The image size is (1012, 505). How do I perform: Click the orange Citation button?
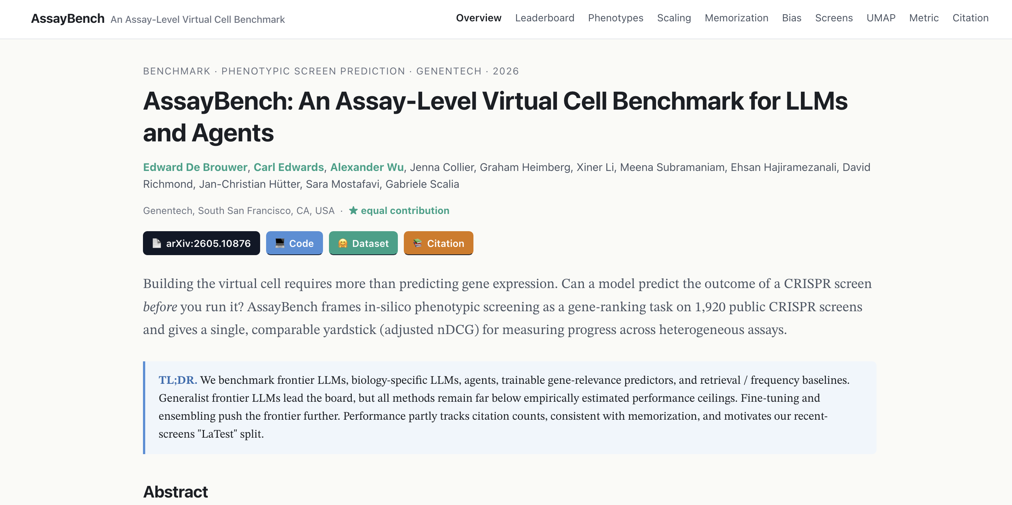[438, 243]
